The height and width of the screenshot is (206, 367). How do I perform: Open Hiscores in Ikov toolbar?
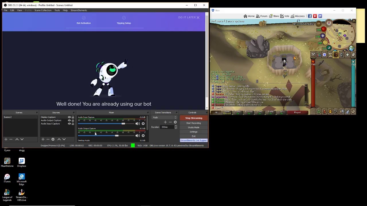(x=298, y=16)
